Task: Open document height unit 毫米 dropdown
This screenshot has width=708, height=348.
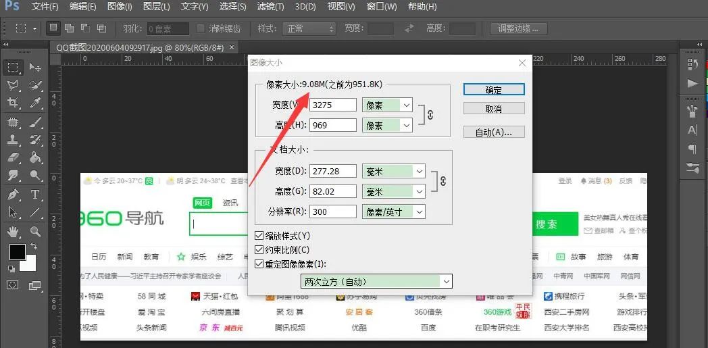Action: point(394,192)
